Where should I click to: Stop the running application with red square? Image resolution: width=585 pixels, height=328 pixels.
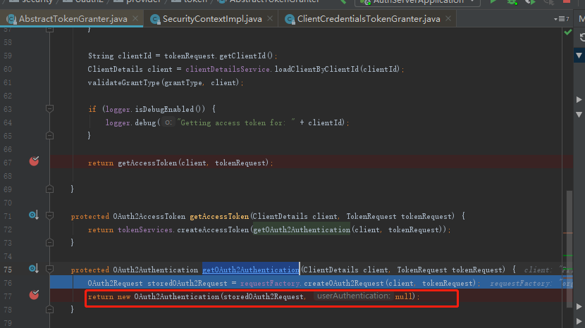click(567, 1)
